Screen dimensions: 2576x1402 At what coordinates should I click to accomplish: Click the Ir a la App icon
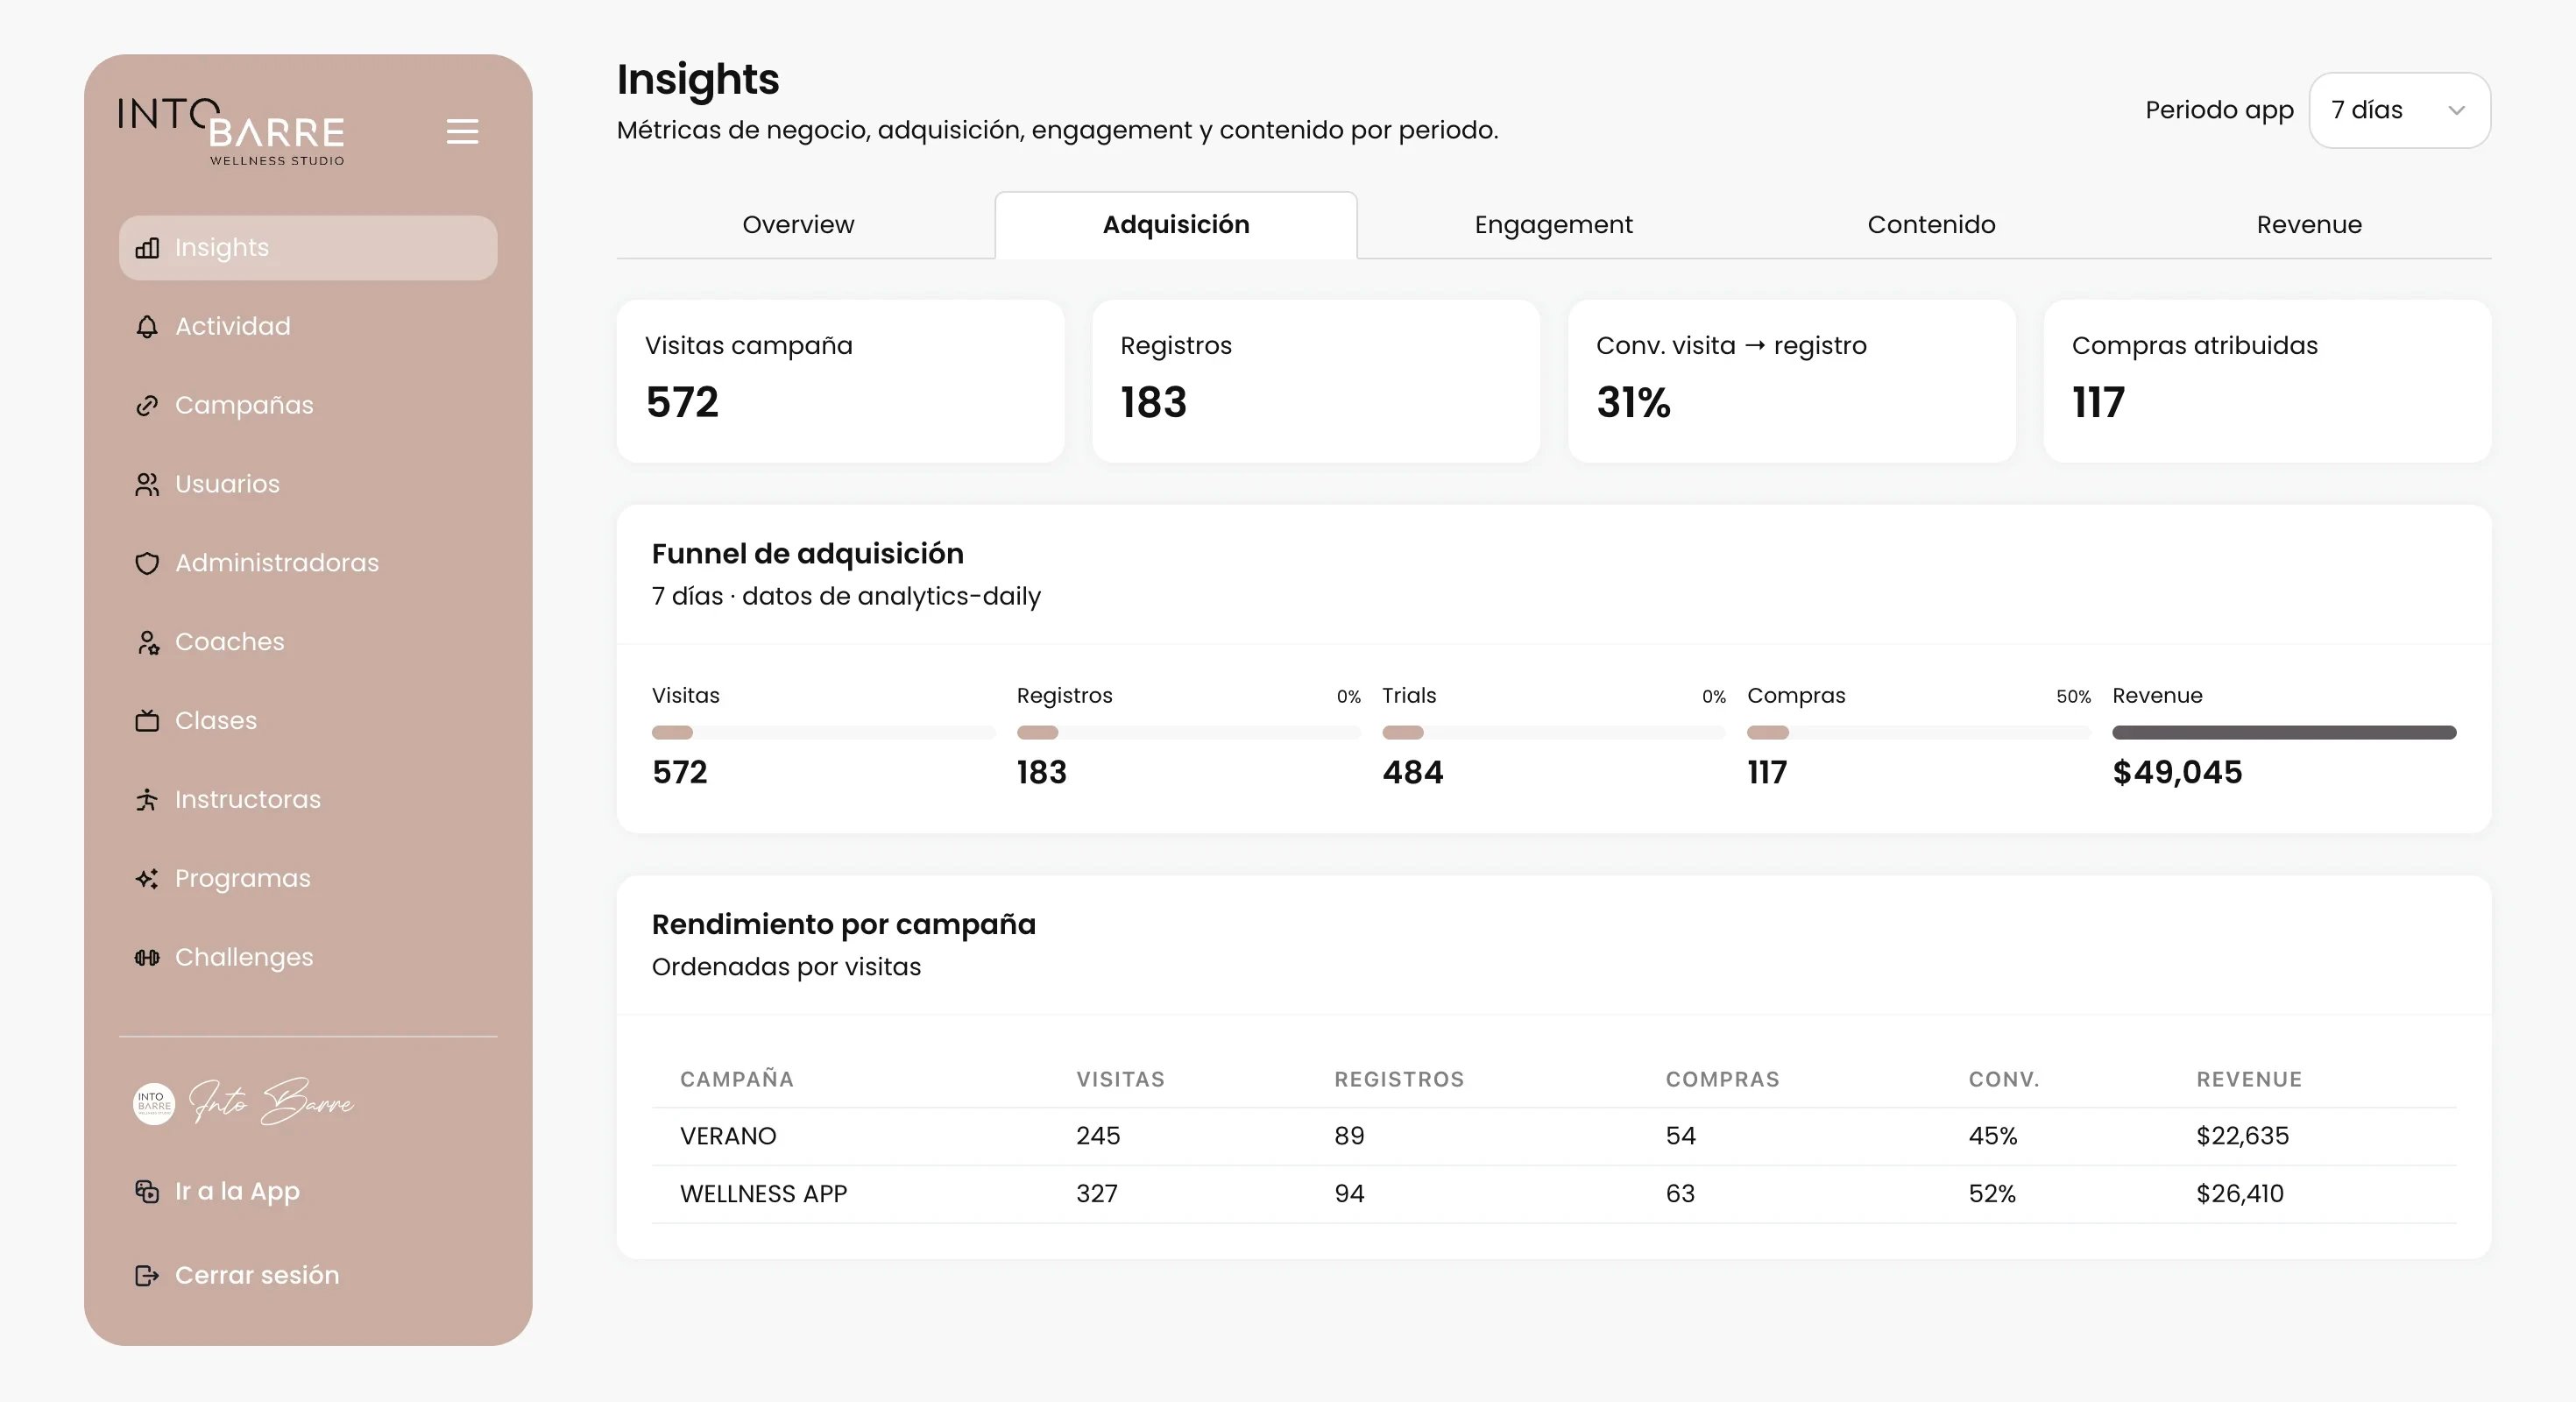(x=147, y=1192)
